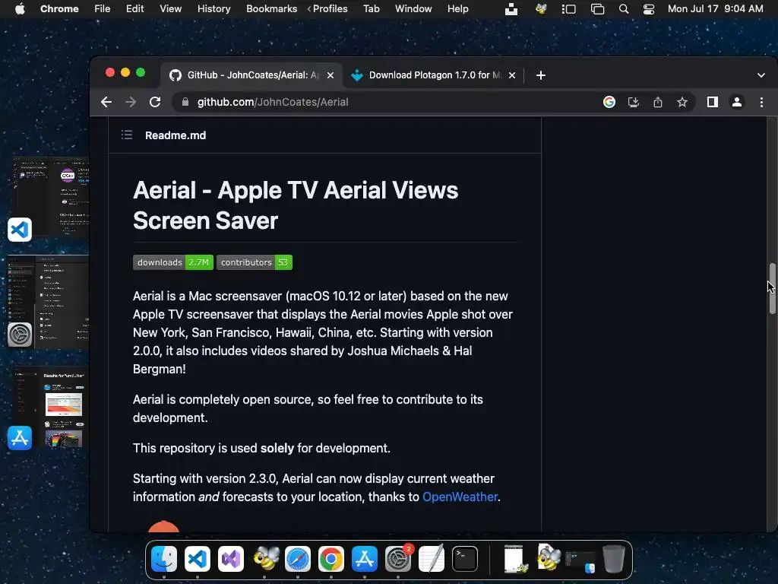This screenshot has width=778, height=584.
Task: Open the File menu
Action: coord(103,8)
